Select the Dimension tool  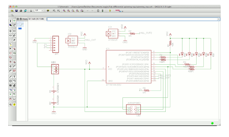point(14,99)
